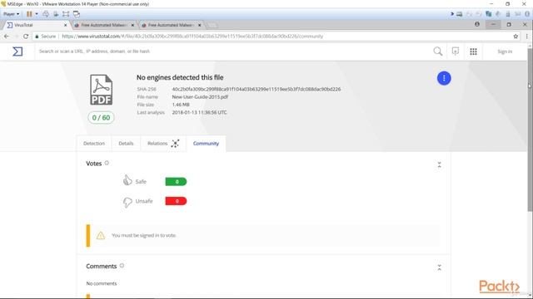Click the thumbs-down Unsafe icon

(127, 202)
